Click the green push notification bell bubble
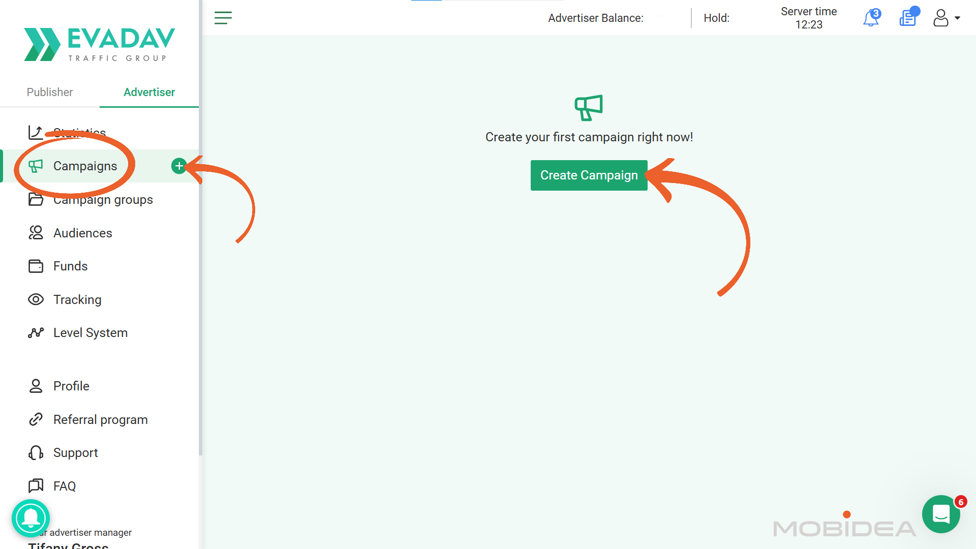The height and width of the screenshot is (549, 976). 31,518
